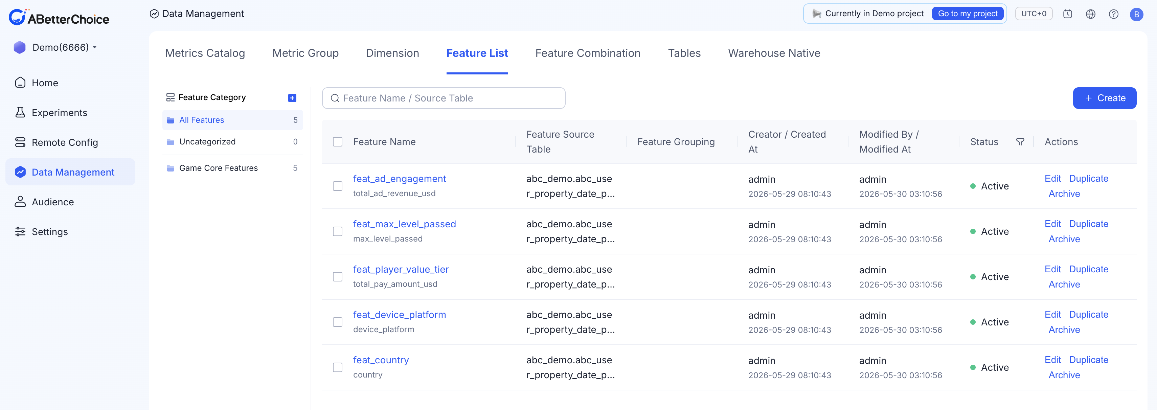Archive the feat_ad_engagement feature

(1064, 193)
